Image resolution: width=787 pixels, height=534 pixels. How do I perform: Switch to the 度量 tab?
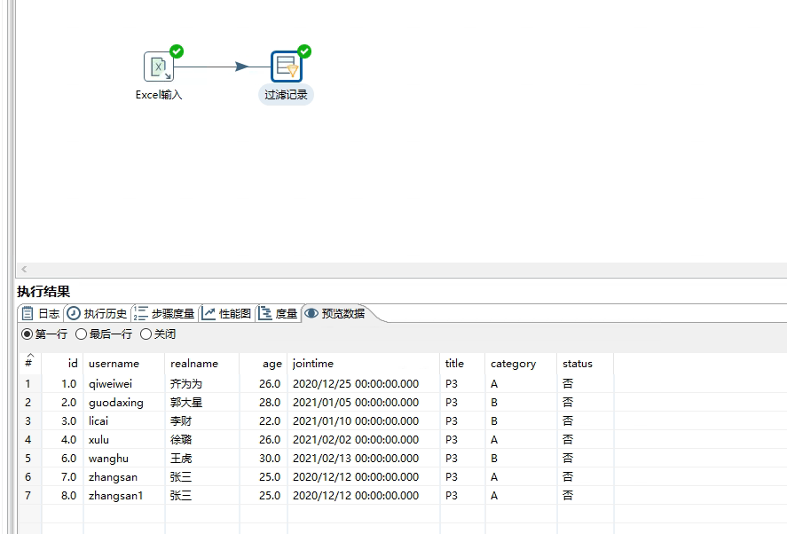[x=279, y=313]
